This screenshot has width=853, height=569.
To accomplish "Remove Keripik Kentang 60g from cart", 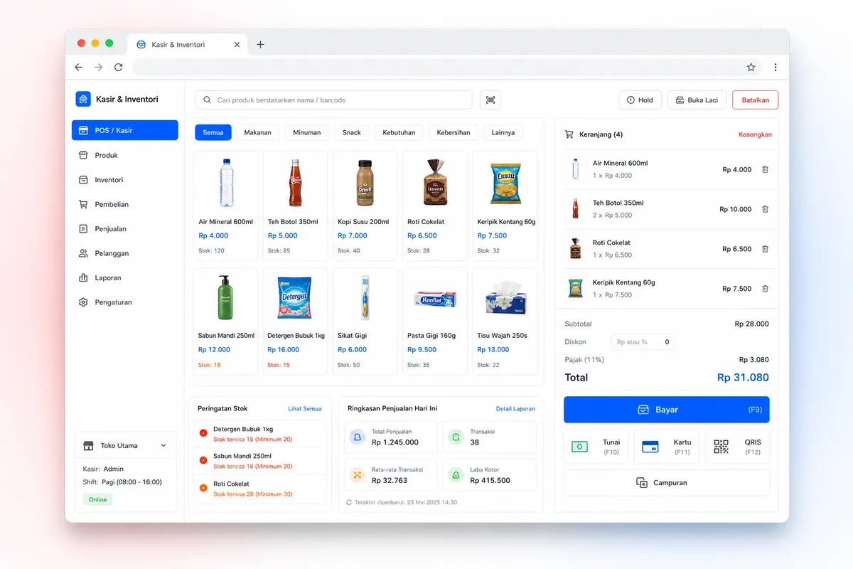I will coord(765,289).
